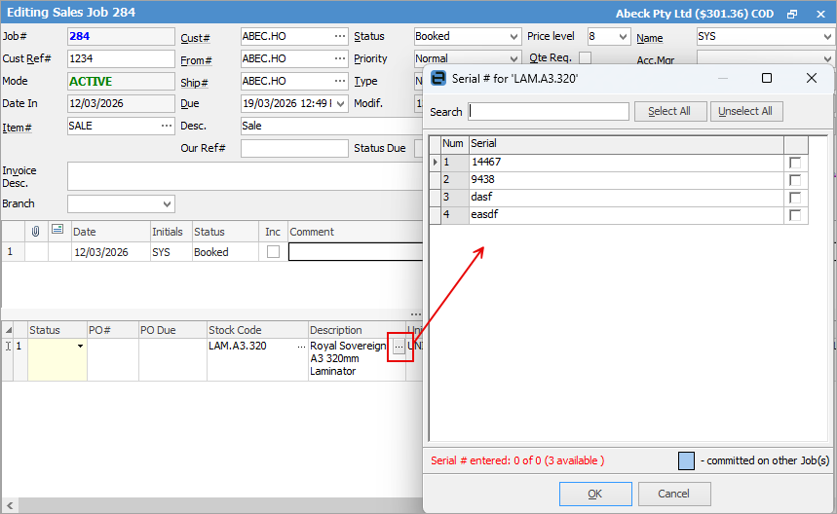
Task: Click the Description column header in stock grid
Action: (357, 330)
